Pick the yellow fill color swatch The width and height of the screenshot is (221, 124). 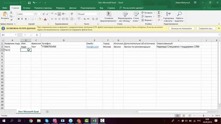(x=40, y=19)
